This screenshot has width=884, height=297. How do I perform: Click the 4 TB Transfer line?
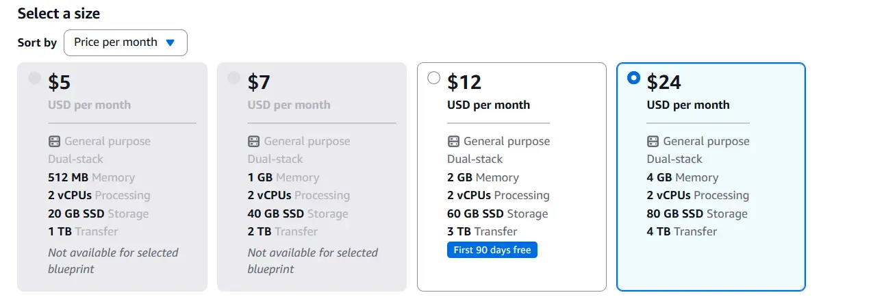coord(682,231)
